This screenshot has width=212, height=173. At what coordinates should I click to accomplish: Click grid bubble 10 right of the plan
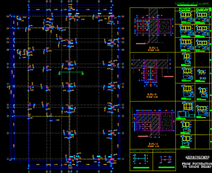tap(123, 50)
